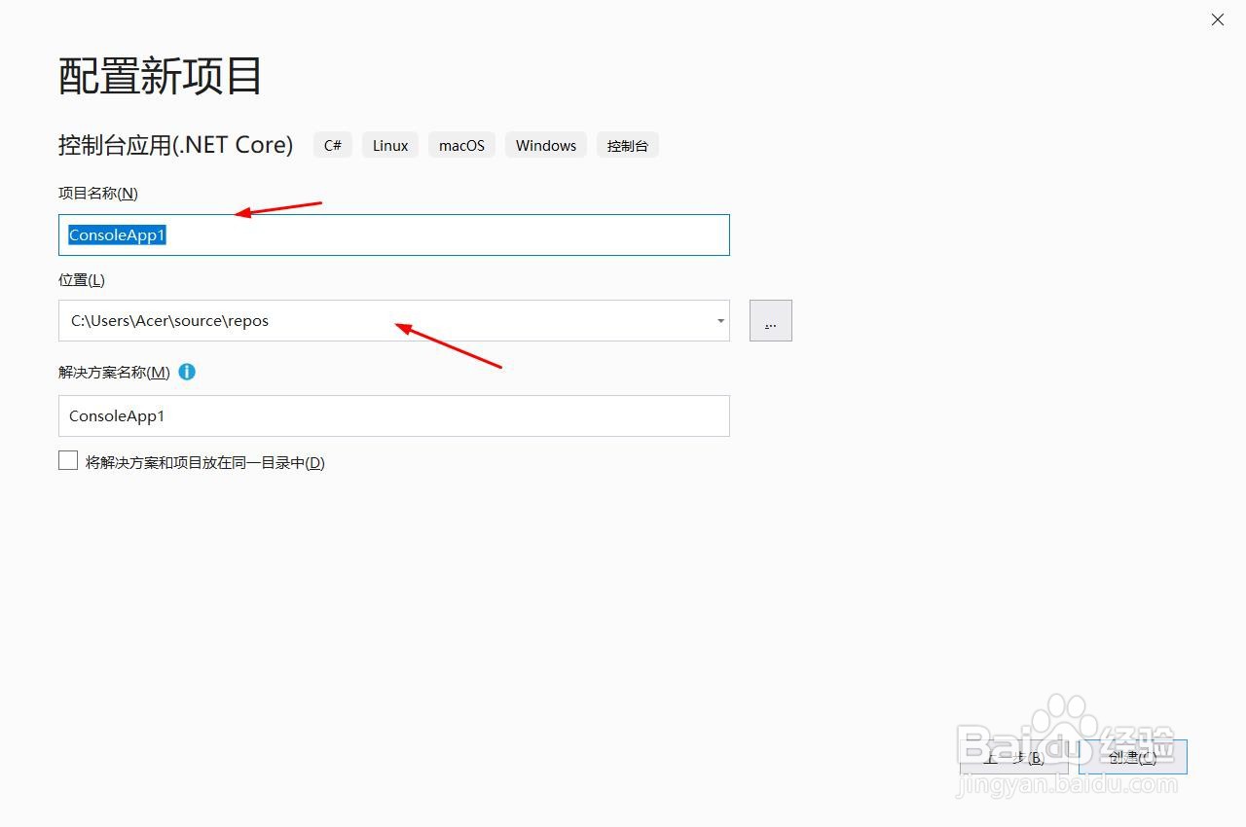
Task: Click the 创建 (Create) button
Action: [x=1133, y=757]
